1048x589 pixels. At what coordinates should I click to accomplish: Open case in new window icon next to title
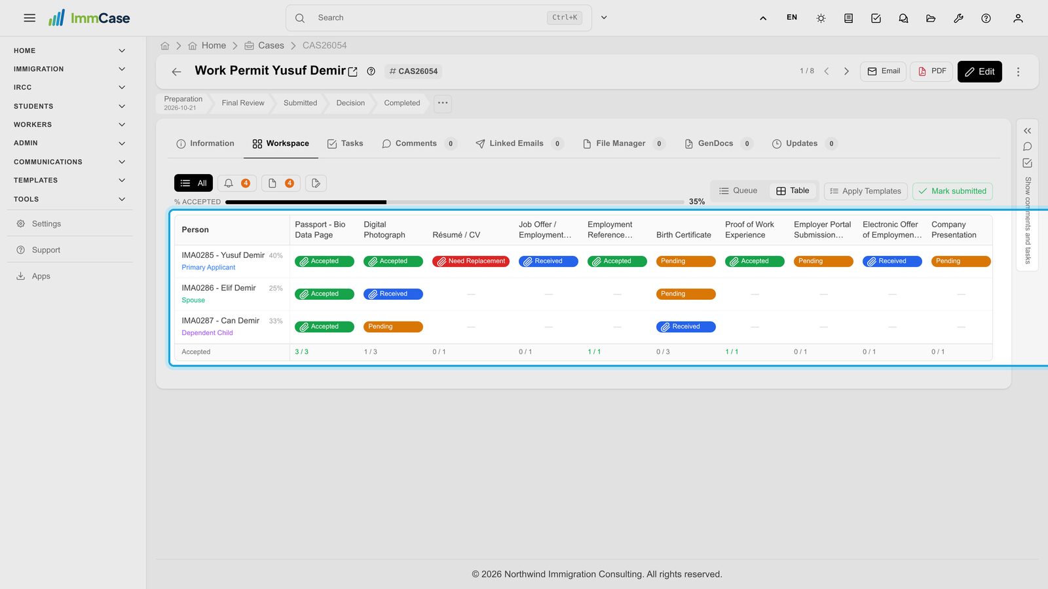coord(352,72)
